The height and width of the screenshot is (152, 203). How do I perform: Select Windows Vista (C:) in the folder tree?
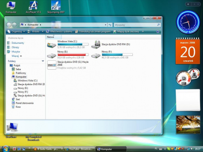(28, 81)
